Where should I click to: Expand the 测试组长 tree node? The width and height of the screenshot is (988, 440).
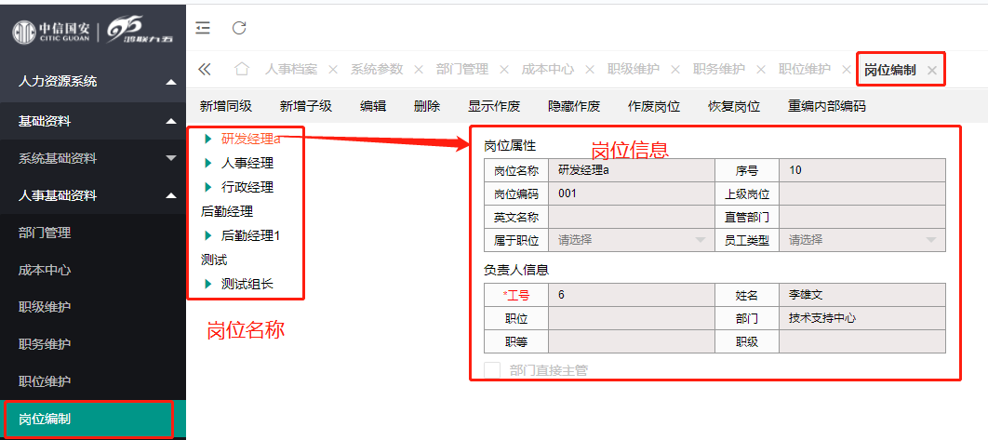208,285
